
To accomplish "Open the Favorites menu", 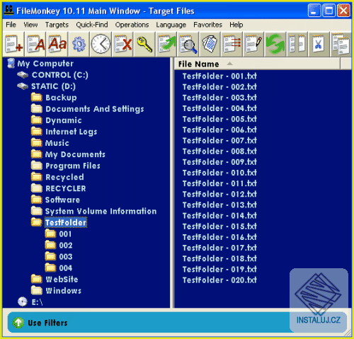I will 207,25.
